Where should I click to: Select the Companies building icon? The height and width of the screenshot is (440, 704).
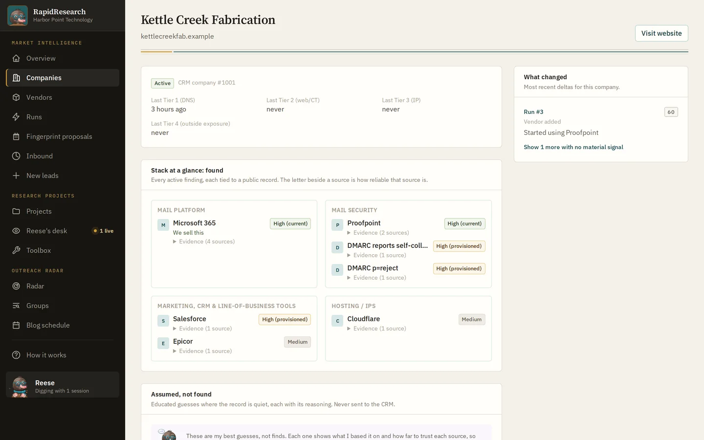click(16, 78)
